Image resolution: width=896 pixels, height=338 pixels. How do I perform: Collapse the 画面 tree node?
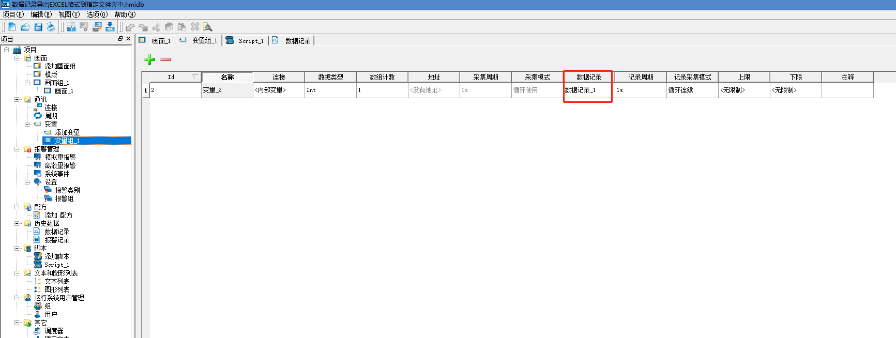point(17,58)
